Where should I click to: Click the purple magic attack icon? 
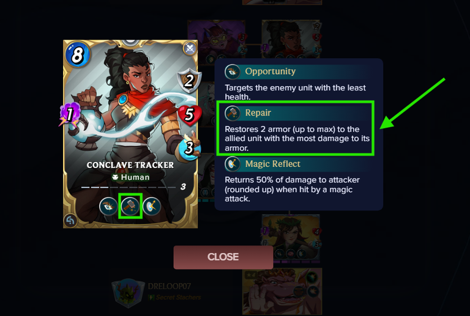coord(70,114)
